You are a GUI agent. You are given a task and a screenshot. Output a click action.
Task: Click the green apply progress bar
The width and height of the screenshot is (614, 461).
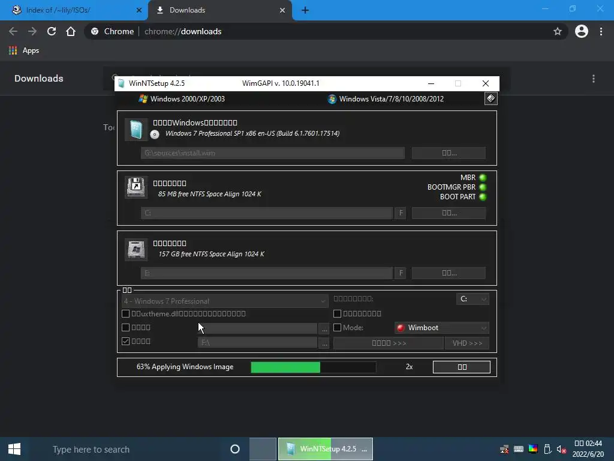pos(313,367)
